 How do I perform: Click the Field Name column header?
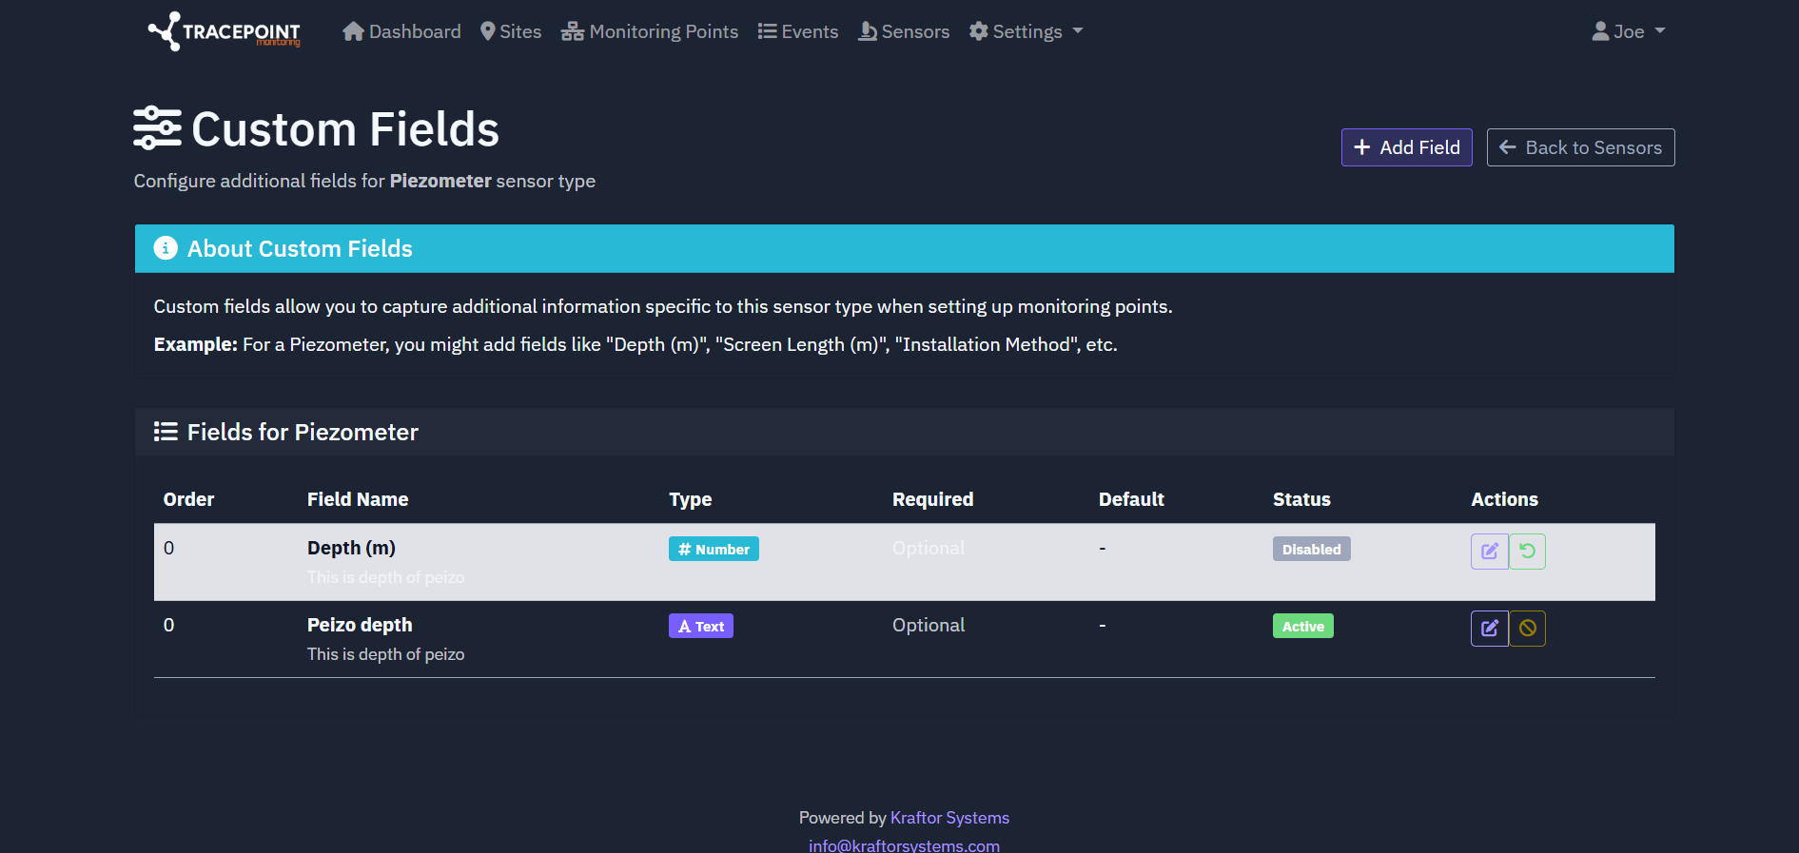pos(358,499)
